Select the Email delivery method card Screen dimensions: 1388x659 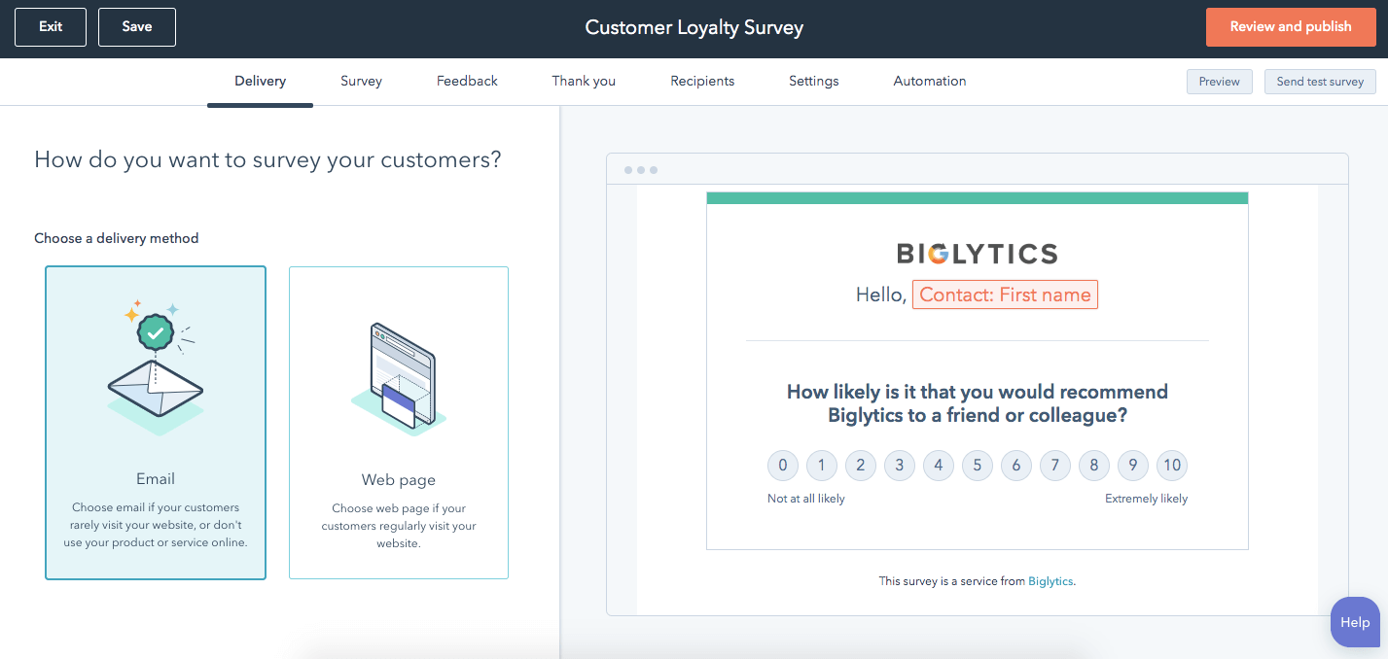pos(155,423)
